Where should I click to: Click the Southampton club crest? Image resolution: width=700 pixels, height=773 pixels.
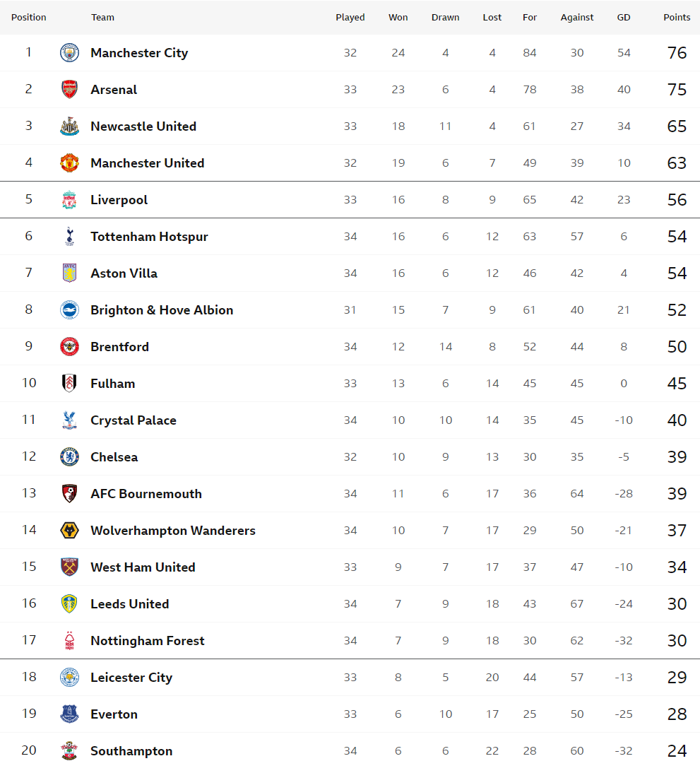coord(69,751)
